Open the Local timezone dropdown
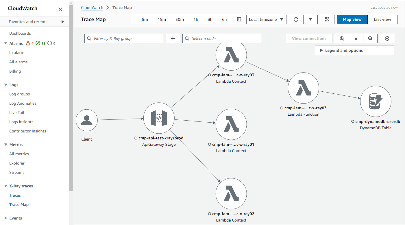Screen dimensions: 405x225 pos(266,19)
